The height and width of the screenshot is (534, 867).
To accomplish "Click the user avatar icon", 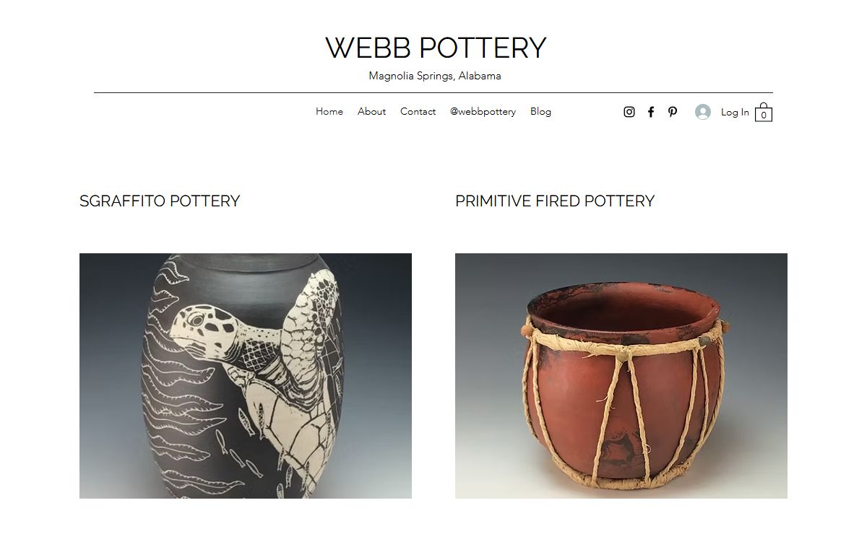I will [x=703, y=112].
